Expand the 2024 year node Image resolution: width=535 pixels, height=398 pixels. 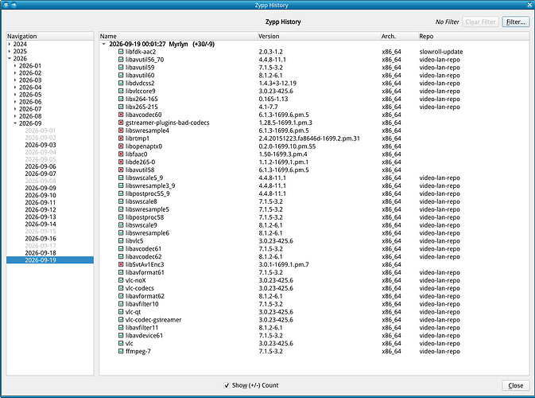pos(10,44)
